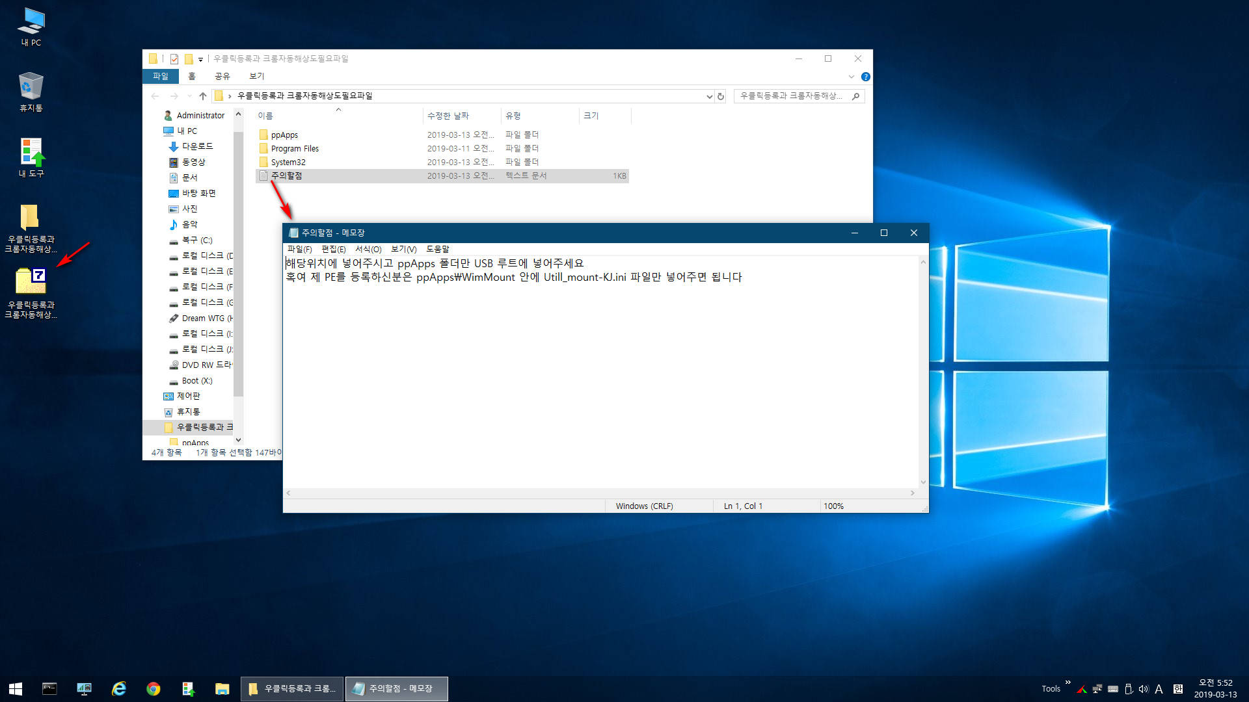Click the network monitor taskbar icon
This screenshot has height=702, width=1249.
coord(84,688)
